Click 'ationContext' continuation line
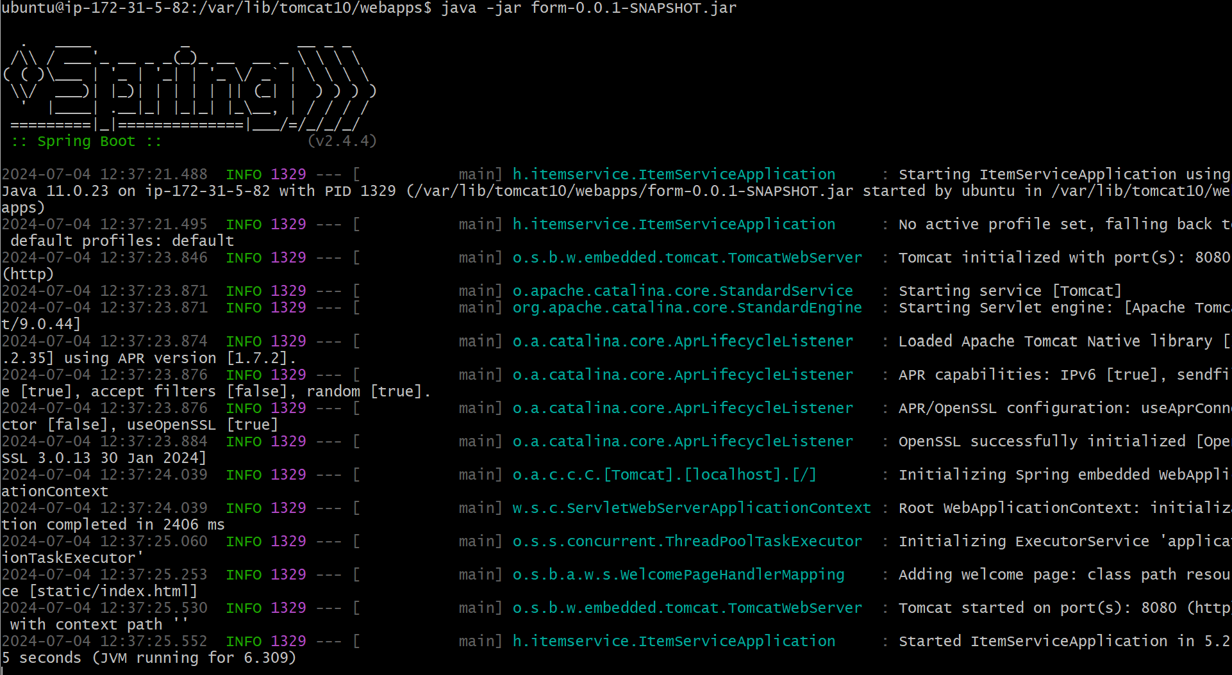Image resolution: width=1232 pixels, height=675 pixels. (x=55, y=491)
